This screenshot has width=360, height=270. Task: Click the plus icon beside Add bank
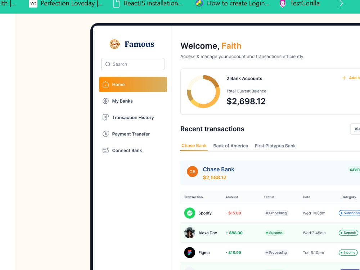[x=344, y=78]
